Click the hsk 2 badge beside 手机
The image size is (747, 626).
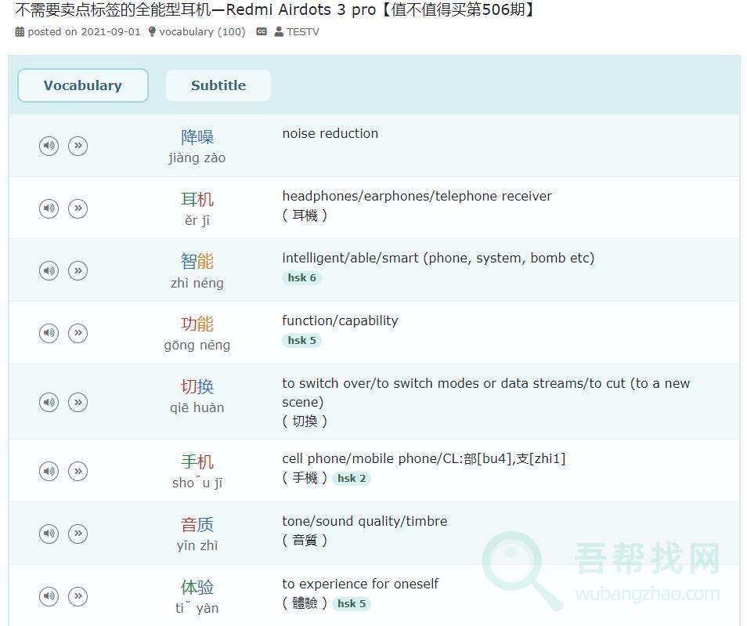(x=352, y=478)
